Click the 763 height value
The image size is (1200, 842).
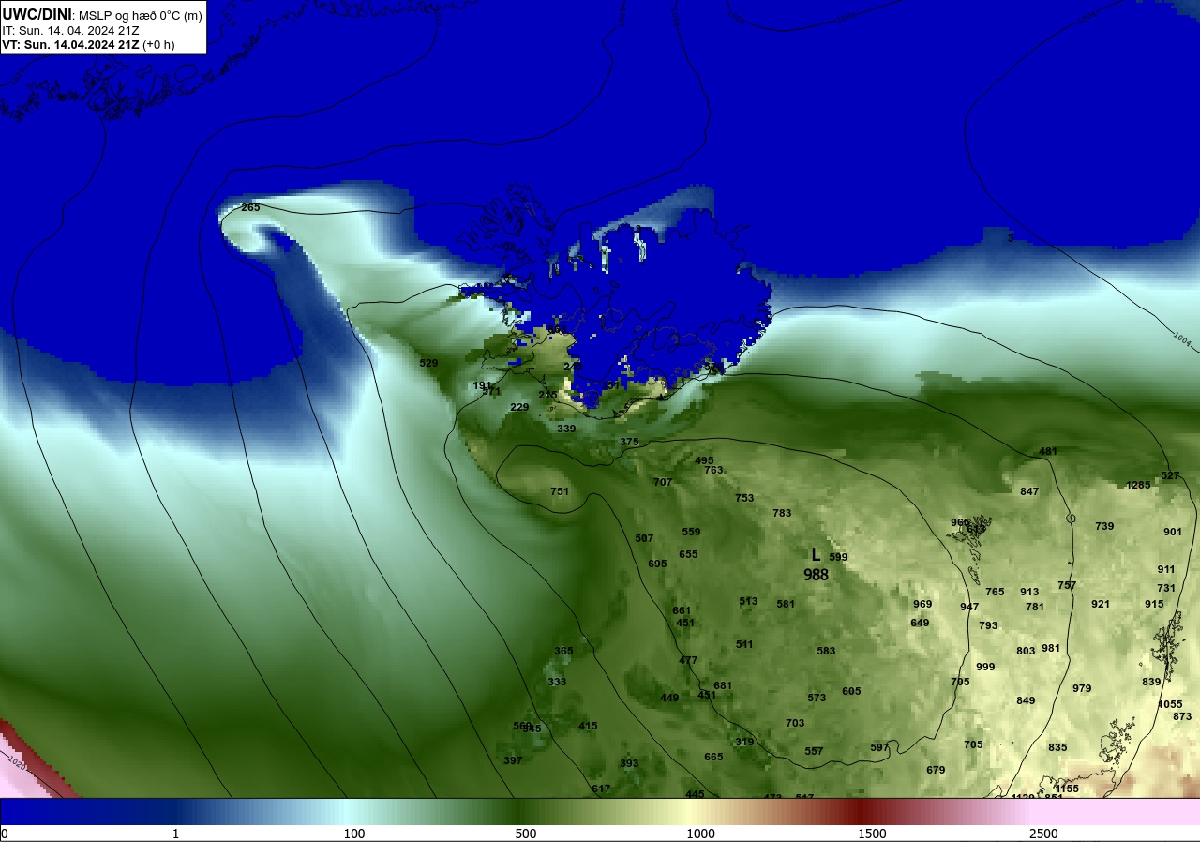[x=713, y=470]
